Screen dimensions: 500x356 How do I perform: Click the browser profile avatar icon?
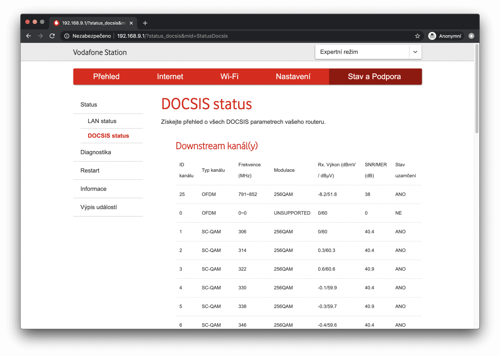[471, 36]
